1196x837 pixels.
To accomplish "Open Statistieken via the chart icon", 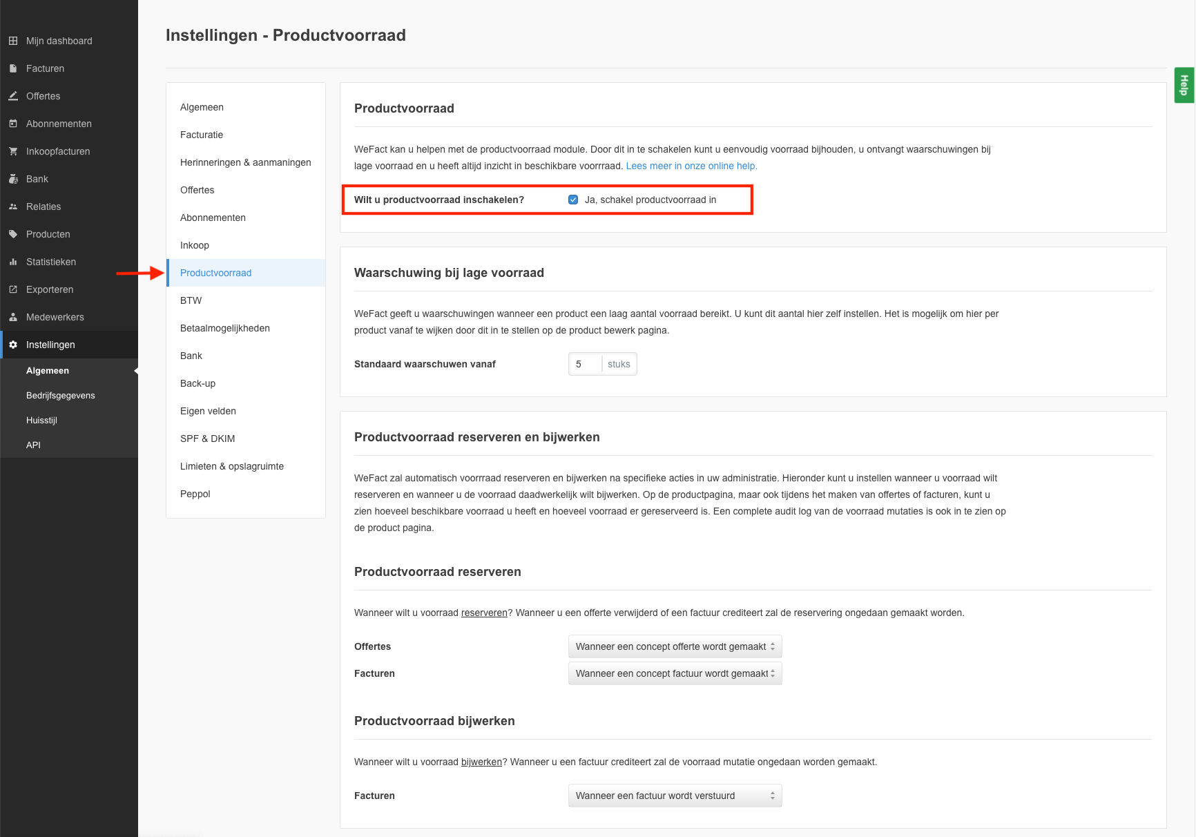I will coord(13,262).
